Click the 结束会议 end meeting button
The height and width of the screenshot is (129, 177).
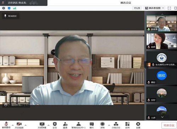[x=169, y=125]
